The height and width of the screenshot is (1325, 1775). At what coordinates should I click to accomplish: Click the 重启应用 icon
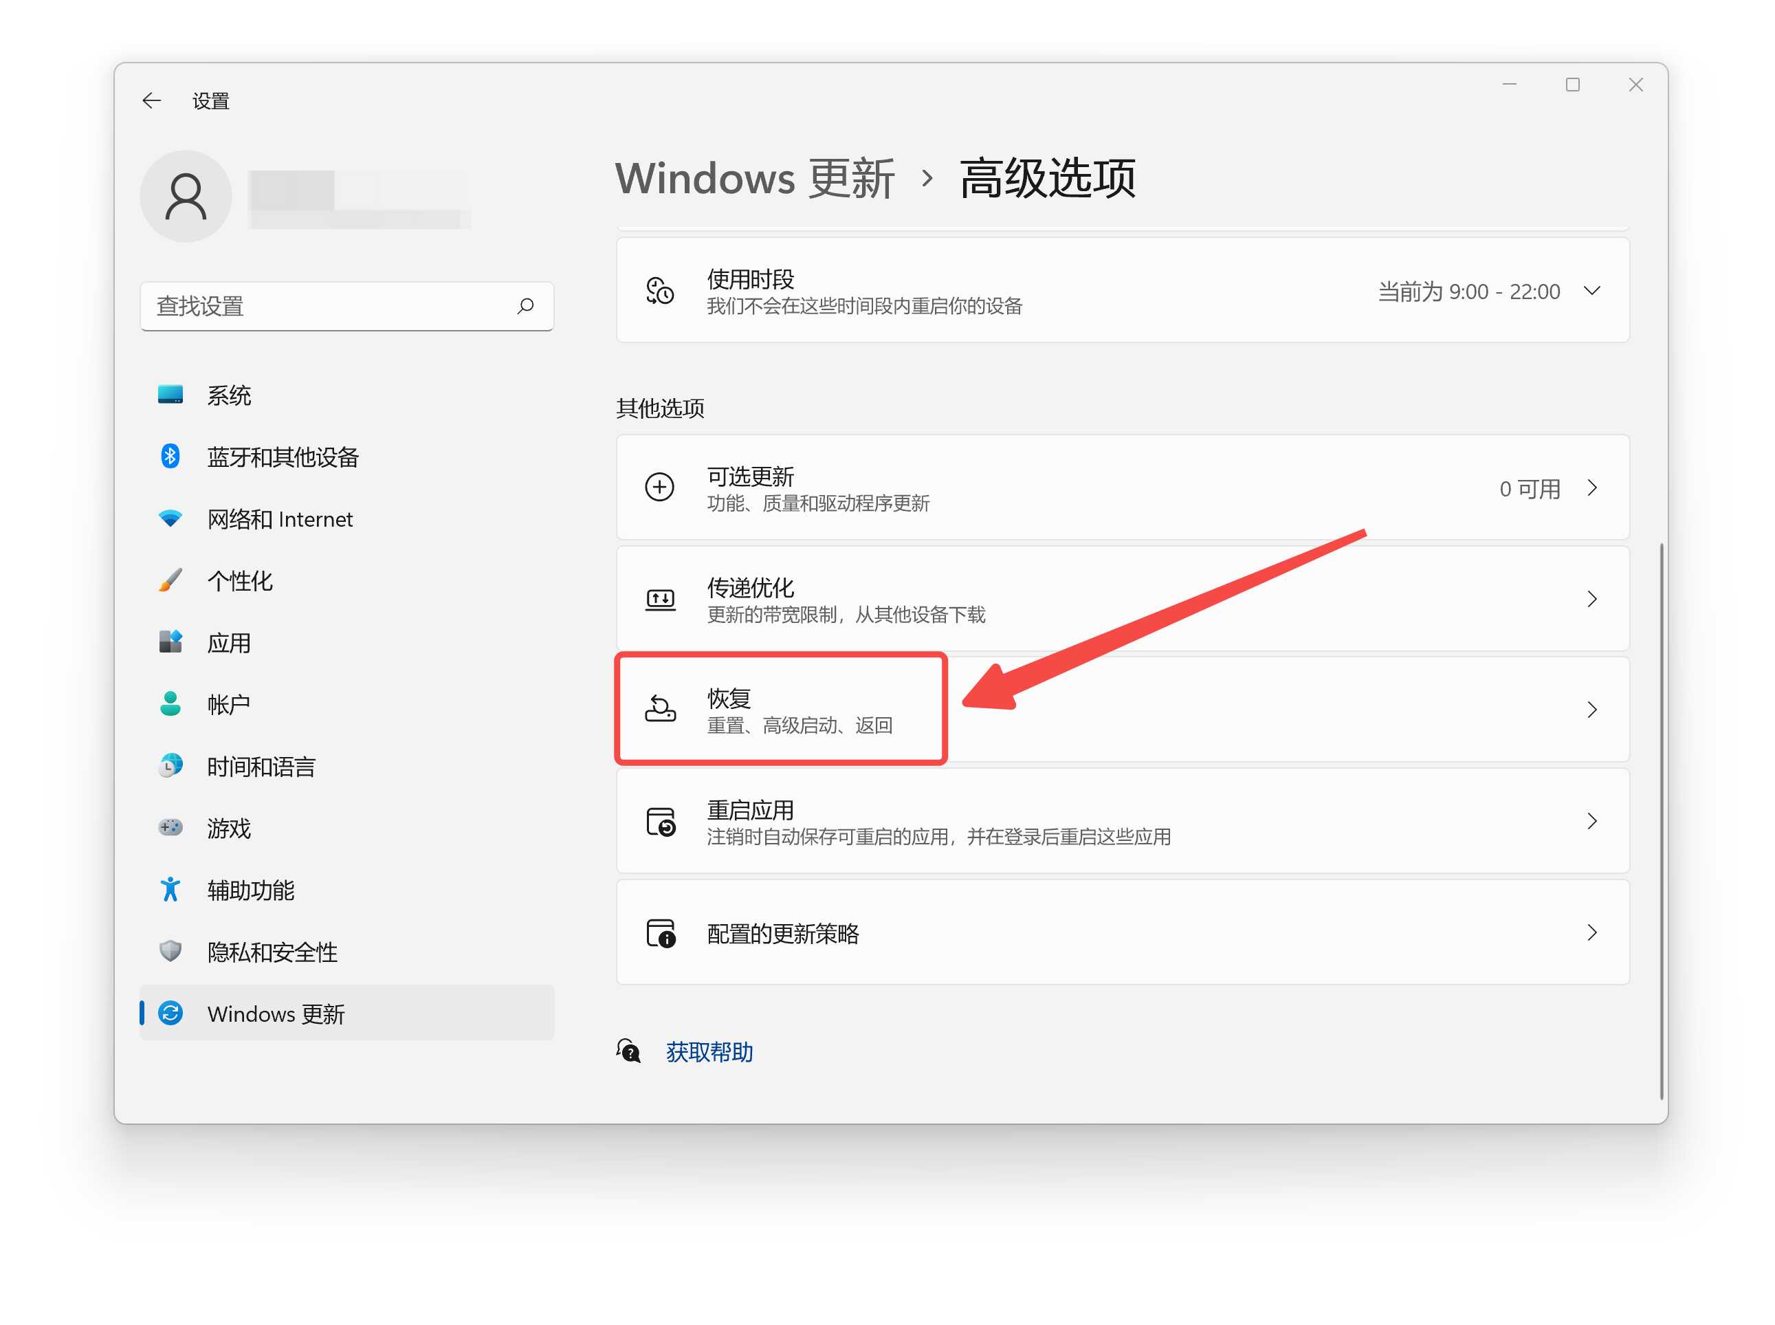click(661, 821)
